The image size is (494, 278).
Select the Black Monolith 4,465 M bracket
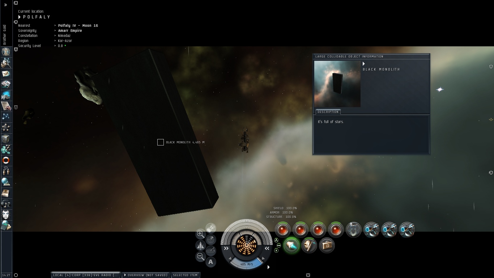click(161, 142)
